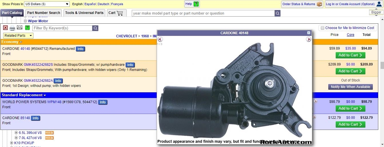Close the CARDONE 40148 image popup
The image size is (384, 147).
(309, 33)
